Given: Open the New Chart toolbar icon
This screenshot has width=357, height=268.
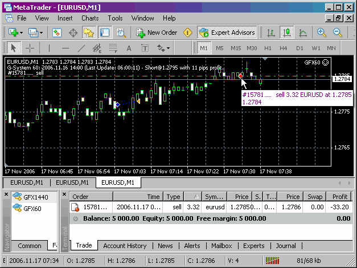Looking at the screenshot, I should (x=13, y=33).
